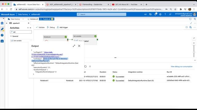The height and width of the screenshot is (110, 197).
Task: Click Validate on the pipeline toolbar
Action: click(40, 27)
